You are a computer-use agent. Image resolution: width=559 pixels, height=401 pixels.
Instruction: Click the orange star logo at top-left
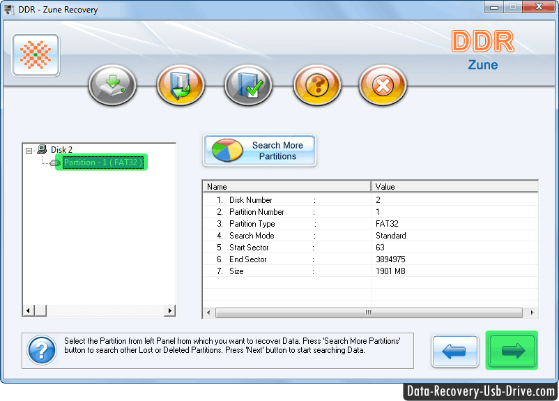[x=36, y=55]
